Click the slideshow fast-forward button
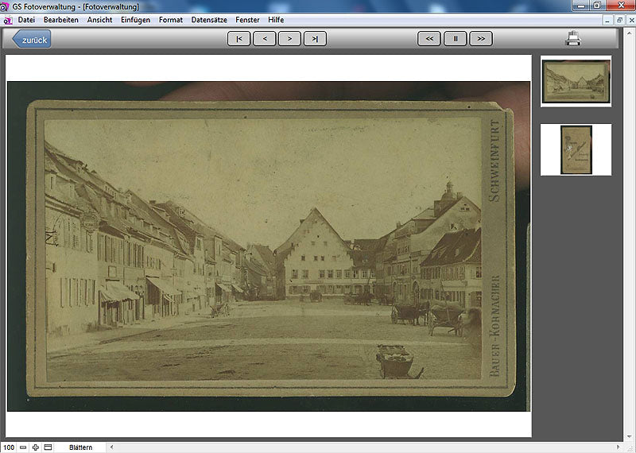Image resolution: width=636 pixels, height=453 pixels. (x=480, y=38)
